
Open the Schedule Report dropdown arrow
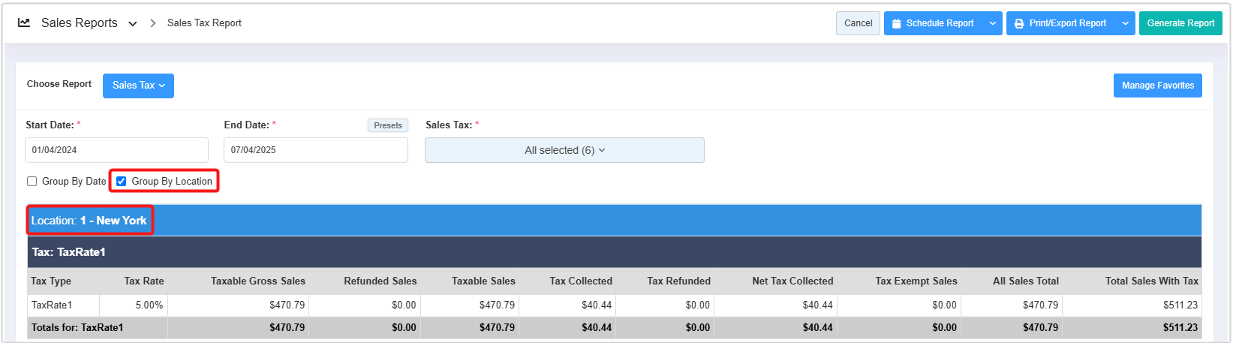[993, 23]
